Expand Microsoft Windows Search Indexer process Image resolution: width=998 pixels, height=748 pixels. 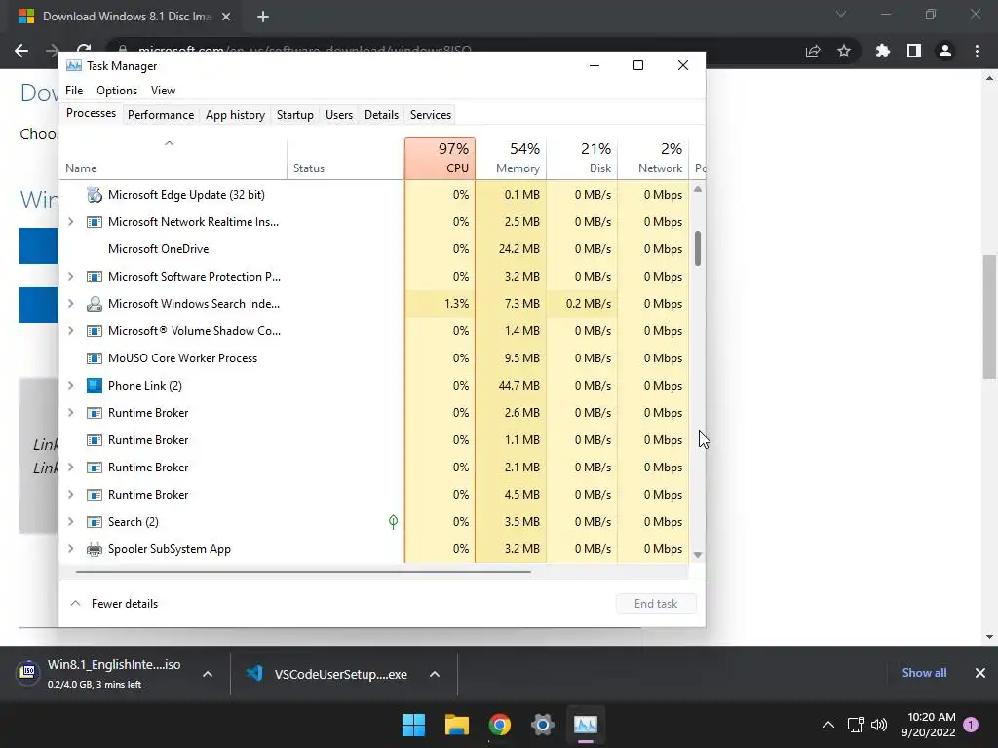(x=70, y=304)
